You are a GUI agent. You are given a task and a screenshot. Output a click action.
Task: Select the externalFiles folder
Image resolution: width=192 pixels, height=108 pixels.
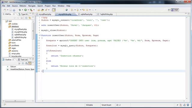(x=16, y=40)
